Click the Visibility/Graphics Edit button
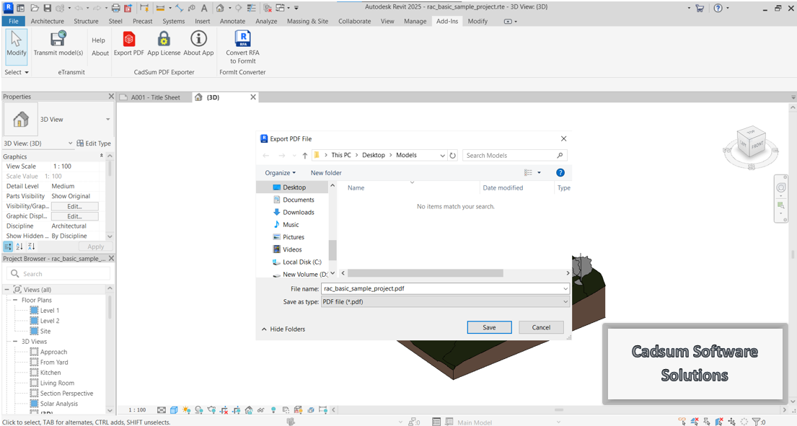This screenshot has width=797, height=426. click(75, 206)
